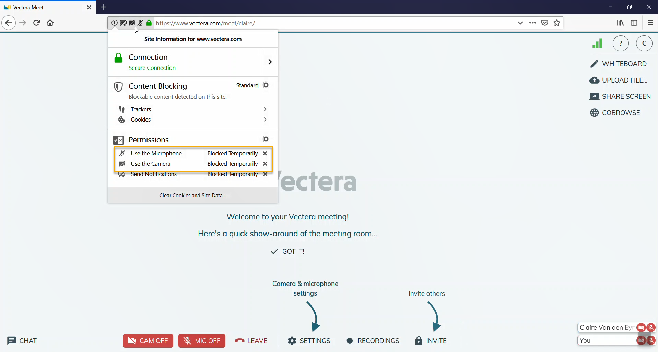The image size is (658, 352).
Task: Click Clear Cookies and Site Data
Action: 193,195
